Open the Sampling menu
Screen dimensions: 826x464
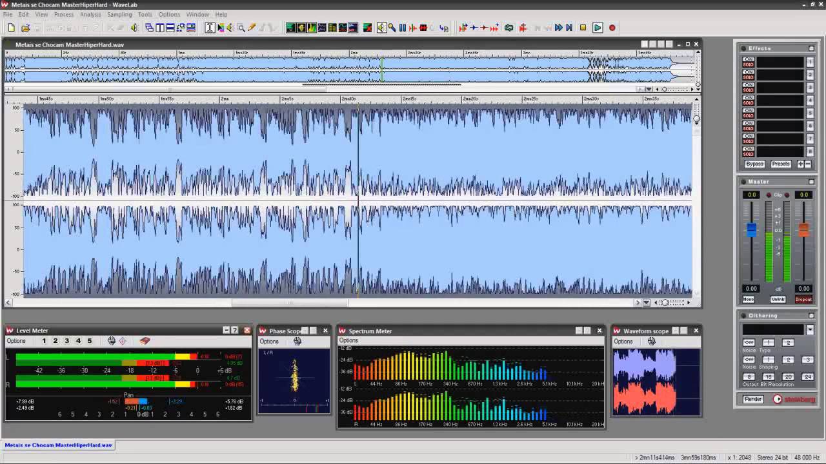coord(119,14)
